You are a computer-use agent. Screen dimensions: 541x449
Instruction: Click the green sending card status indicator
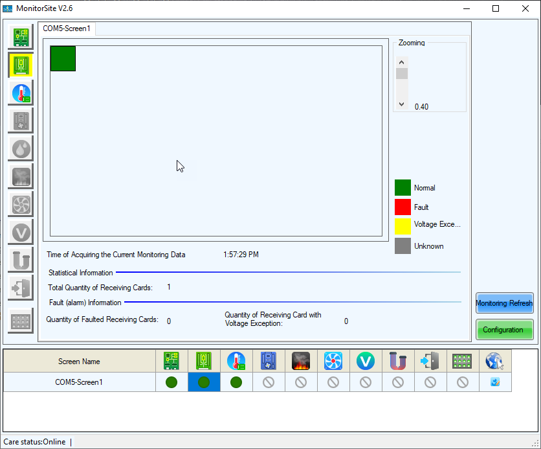point(171,382)
